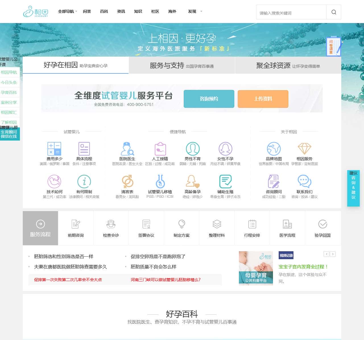Image resolution: width=364 pixels, height=340 pixels.
Task: Expand the 全部导航 dropdown menu
Action: pos(67,11)
